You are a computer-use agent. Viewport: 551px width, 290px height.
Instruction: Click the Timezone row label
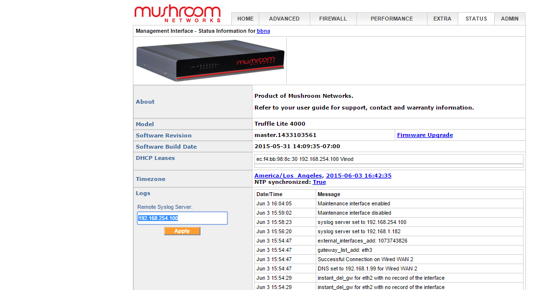click(150, 179)
